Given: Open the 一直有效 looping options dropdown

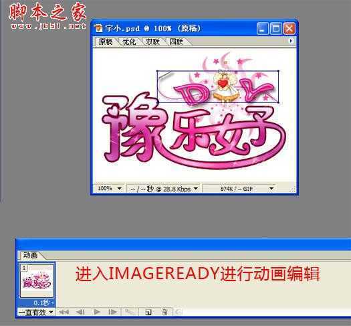Looking at the screenshot, I should click(36, 312).
